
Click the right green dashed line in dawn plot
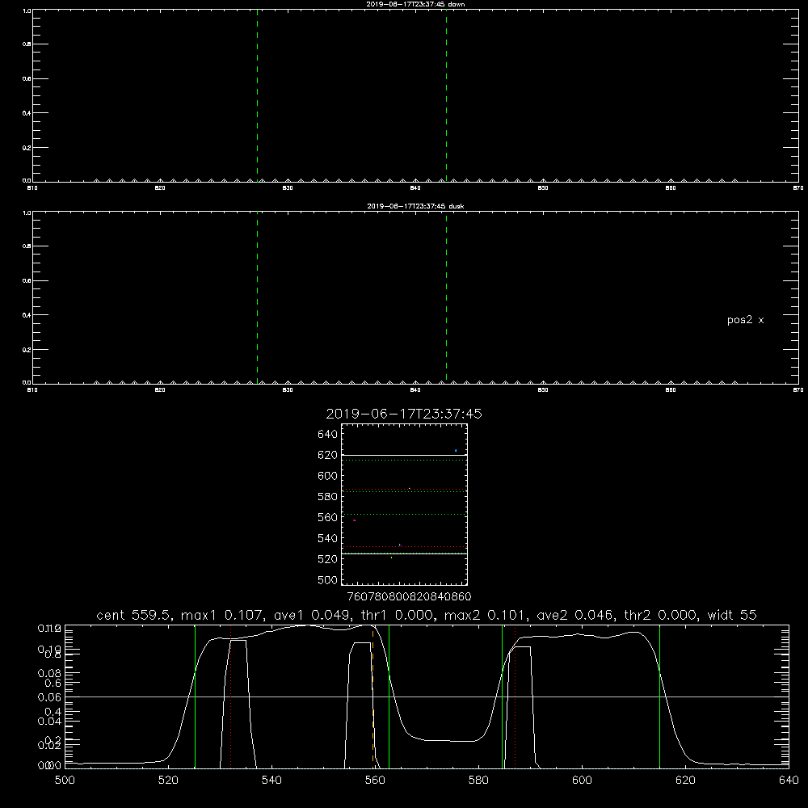coord(446,96)
